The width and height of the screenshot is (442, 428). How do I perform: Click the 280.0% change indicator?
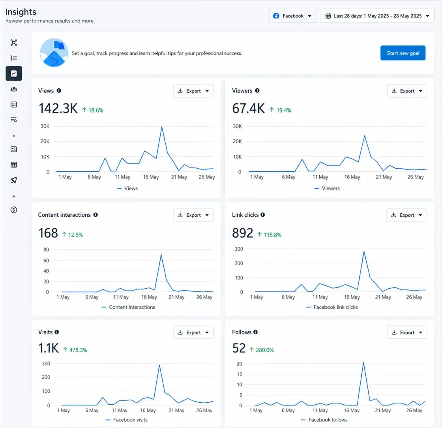point(262,350)
